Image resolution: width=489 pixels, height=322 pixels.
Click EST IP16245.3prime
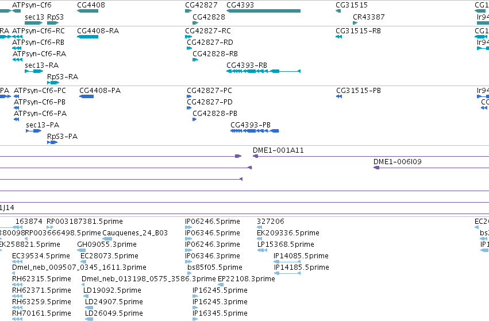tap(220, 302)
